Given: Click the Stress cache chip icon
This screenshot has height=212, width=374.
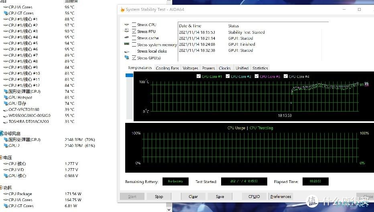Looking at the screenshot, I should click(127, 37).
